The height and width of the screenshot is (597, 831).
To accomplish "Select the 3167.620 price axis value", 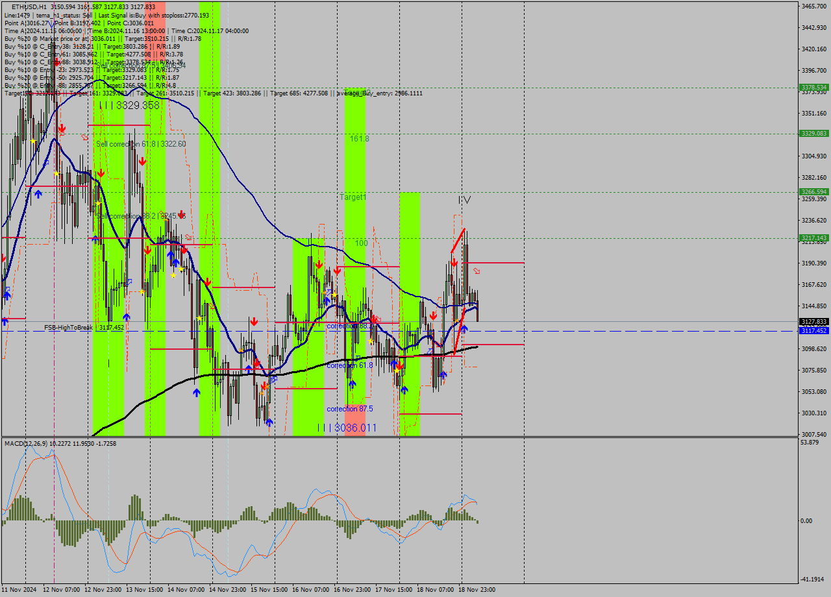I will [814, 284].
